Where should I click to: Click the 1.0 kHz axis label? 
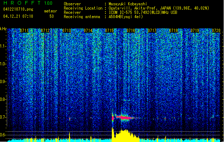pyautogui.click(x=3, y=64)
